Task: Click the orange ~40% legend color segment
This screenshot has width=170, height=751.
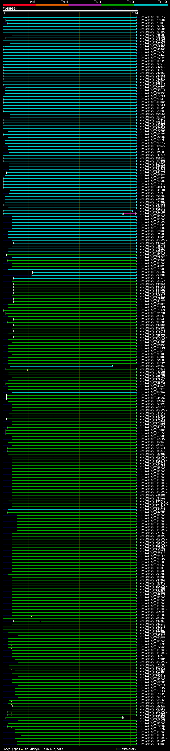Action: (52, 5)
